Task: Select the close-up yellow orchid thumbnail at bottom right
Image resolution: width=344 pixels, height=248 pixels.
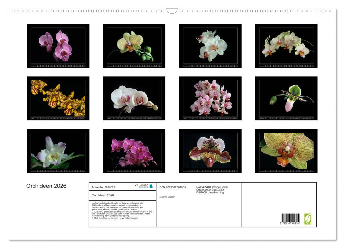Action: [286, 151]
